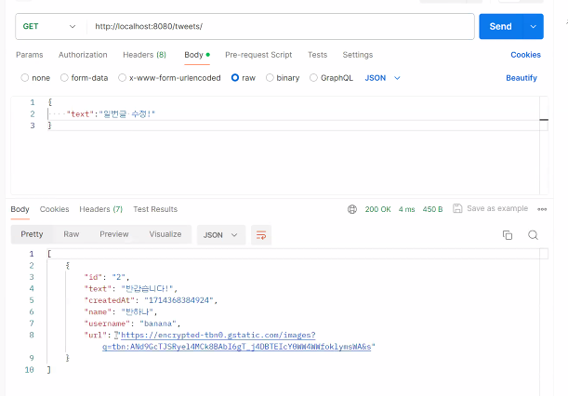Select the Pretty response view
Image resolution: width=568 pixels, height=396 pixels.
[x=32, y=234]
